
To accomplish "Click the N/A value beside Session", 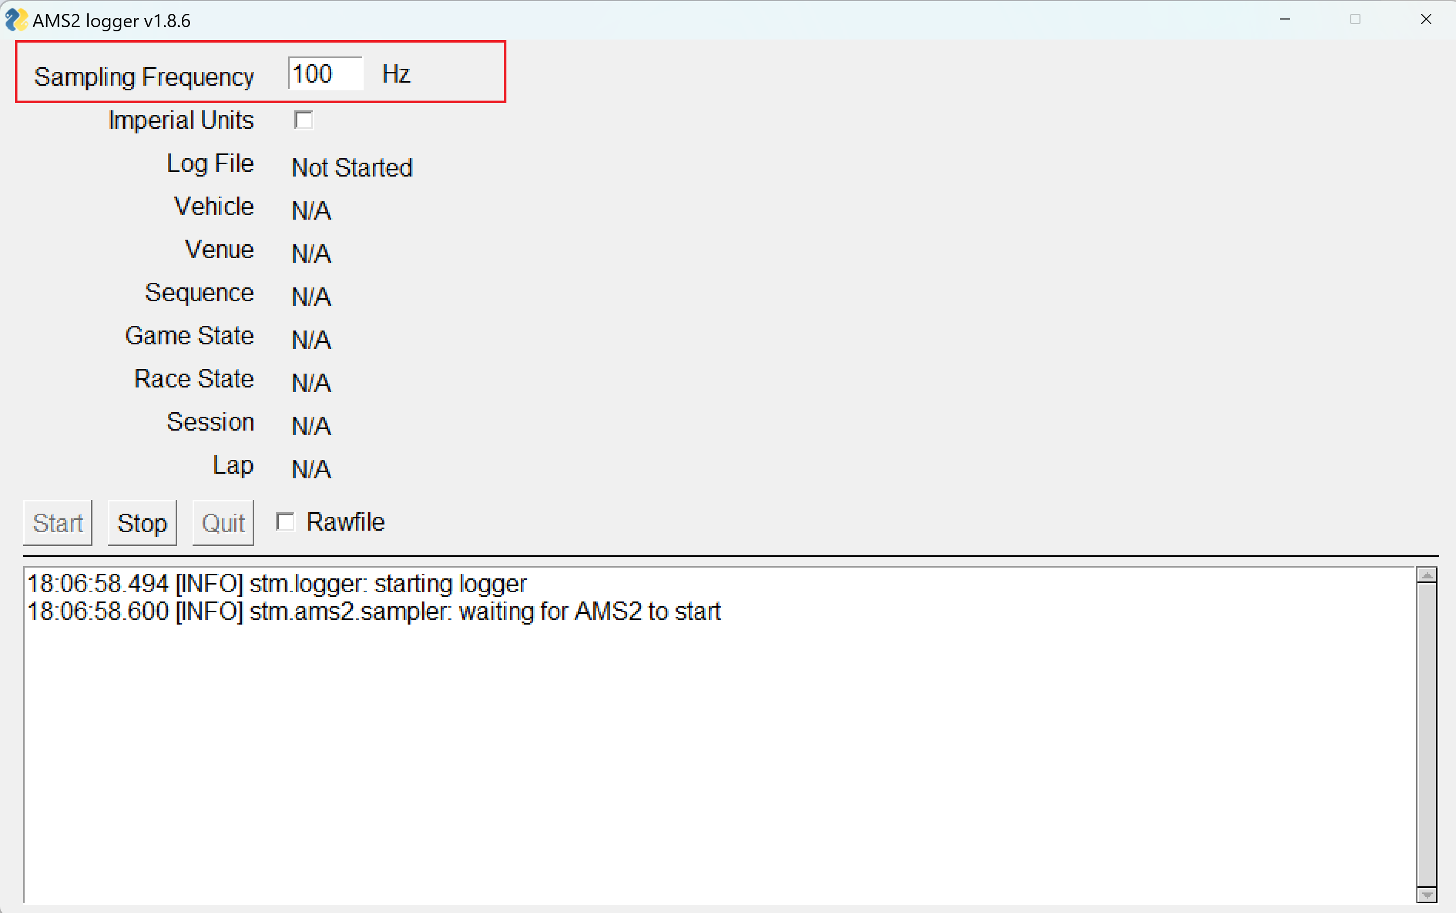I will pos(312,426).
